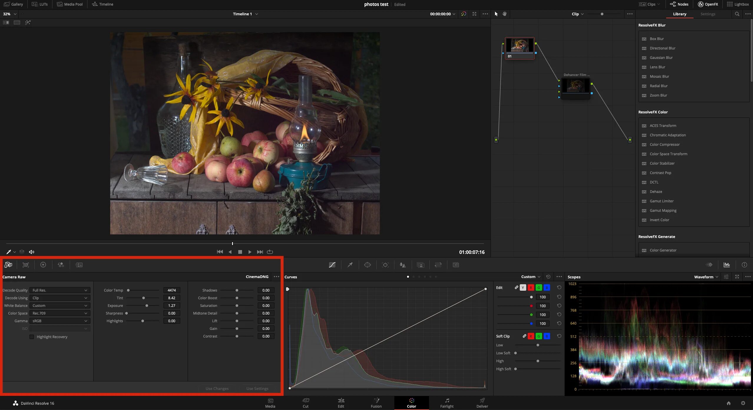The height and width of the screenshot is (410, 753).
Task: Expand the Waveform scope type dropdown
Action: (x=706, y=277)
